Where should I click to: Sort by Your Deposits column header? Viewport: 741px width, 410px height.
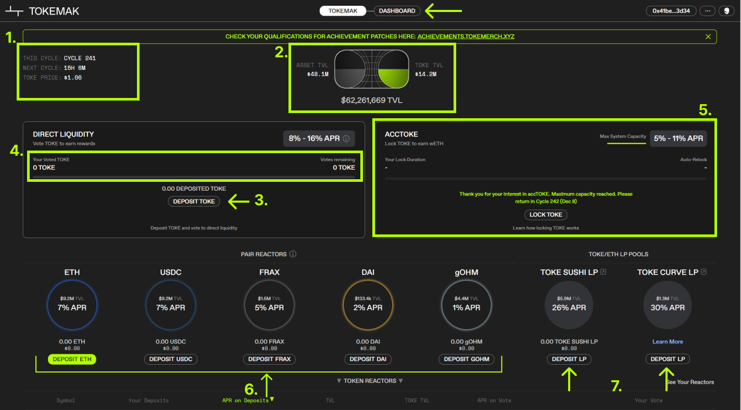coord(148,400)
